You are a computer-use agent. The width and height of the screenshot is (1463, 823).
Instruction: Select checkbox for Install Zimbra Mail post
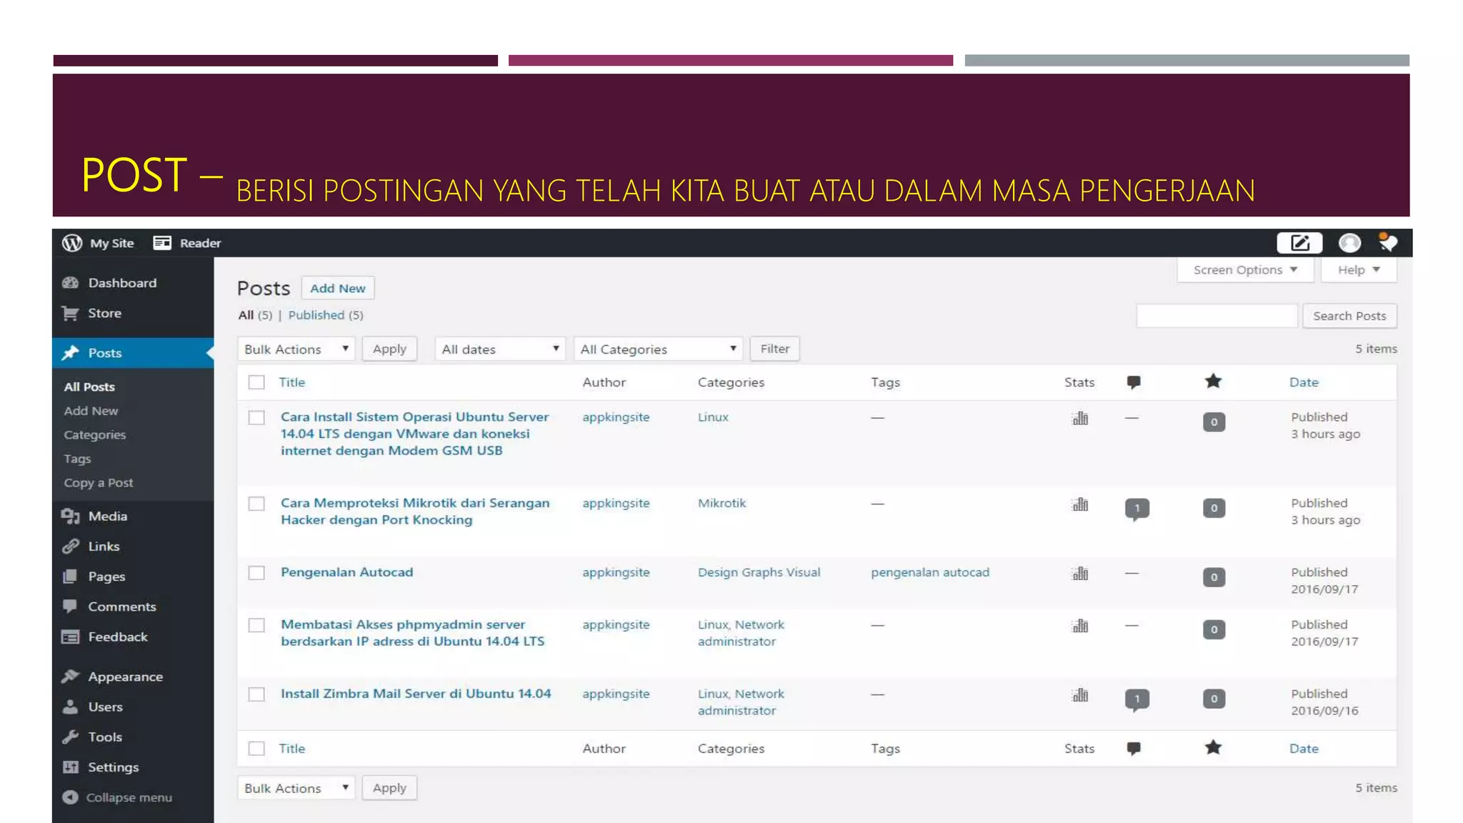[256, 694]
